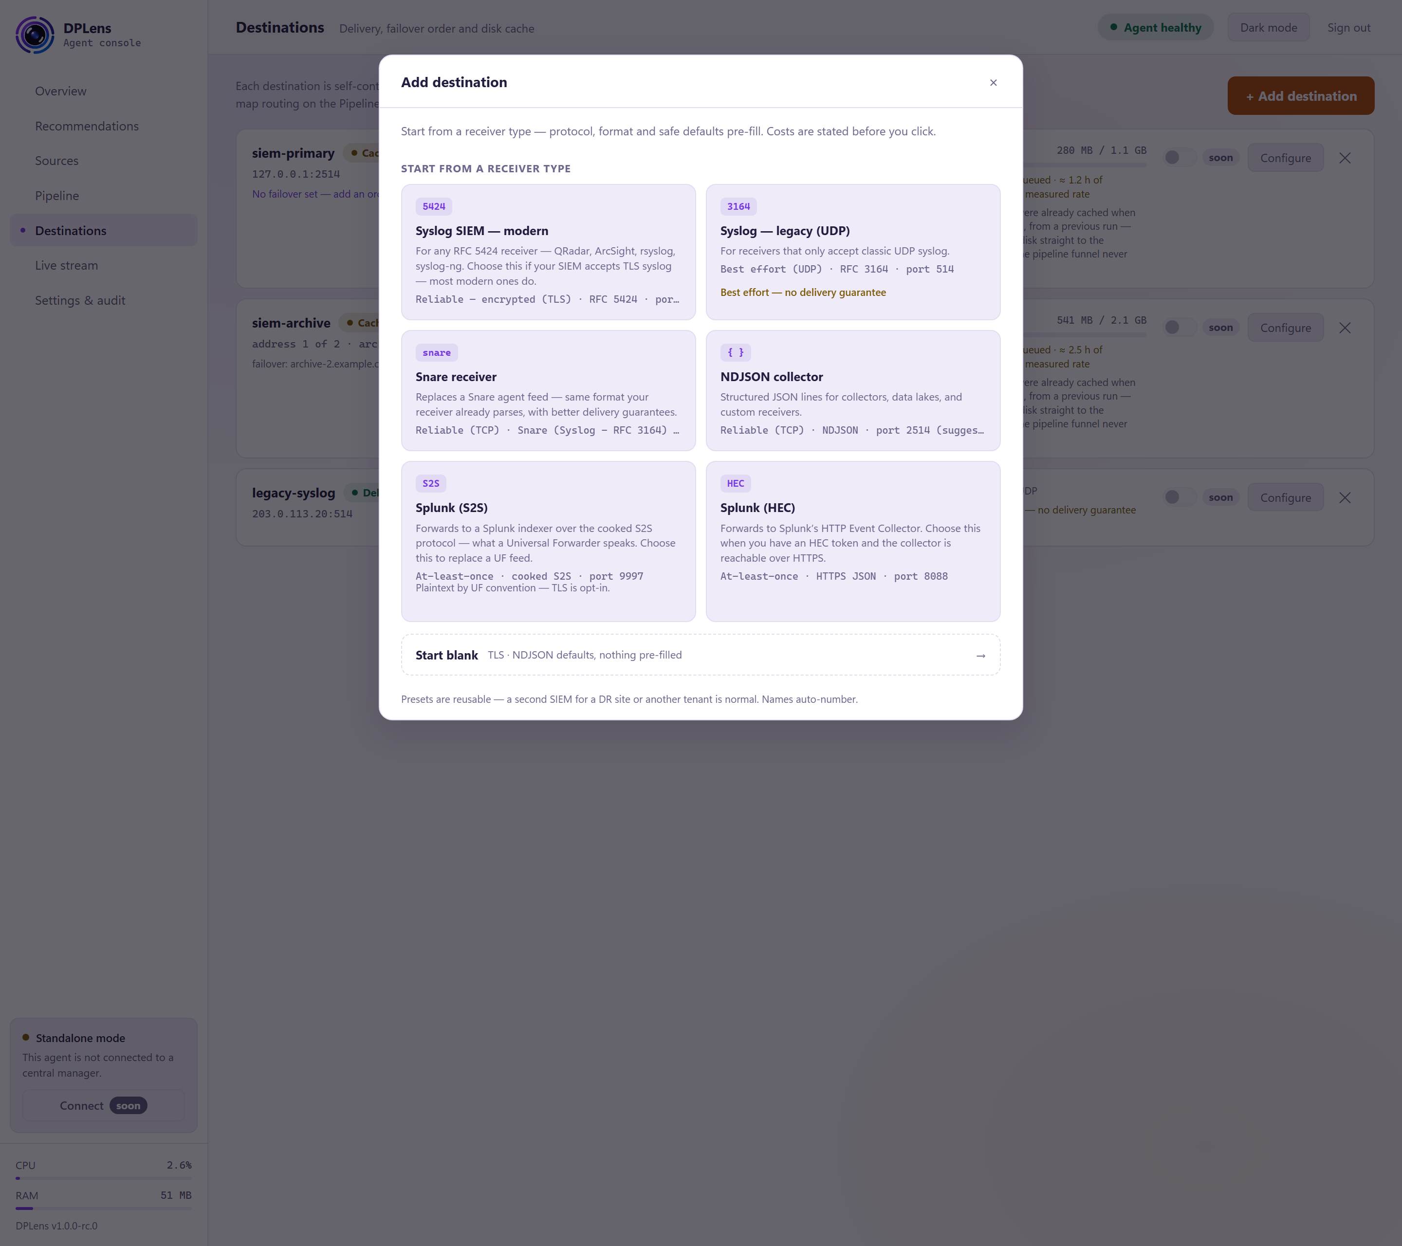Click the 3164 badge icon

(738, 206)
